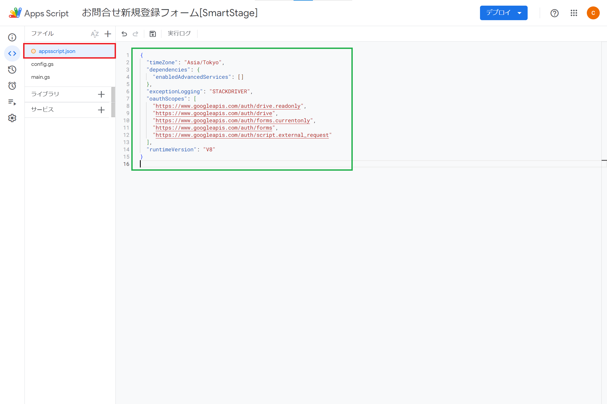Click the "Asia/Tokyo" timeZone value
This screenshot has height=404, width=607.
click(203, 62)
